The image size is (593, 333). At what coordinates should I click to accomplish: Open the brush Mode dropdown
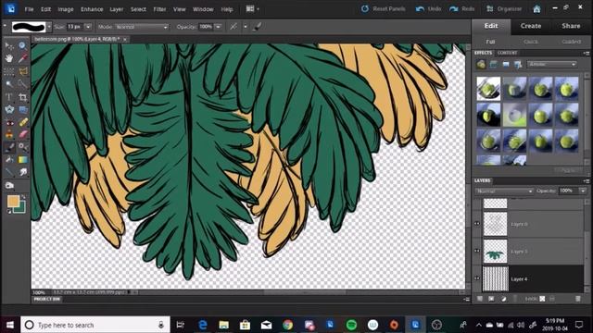click(142, 27)
